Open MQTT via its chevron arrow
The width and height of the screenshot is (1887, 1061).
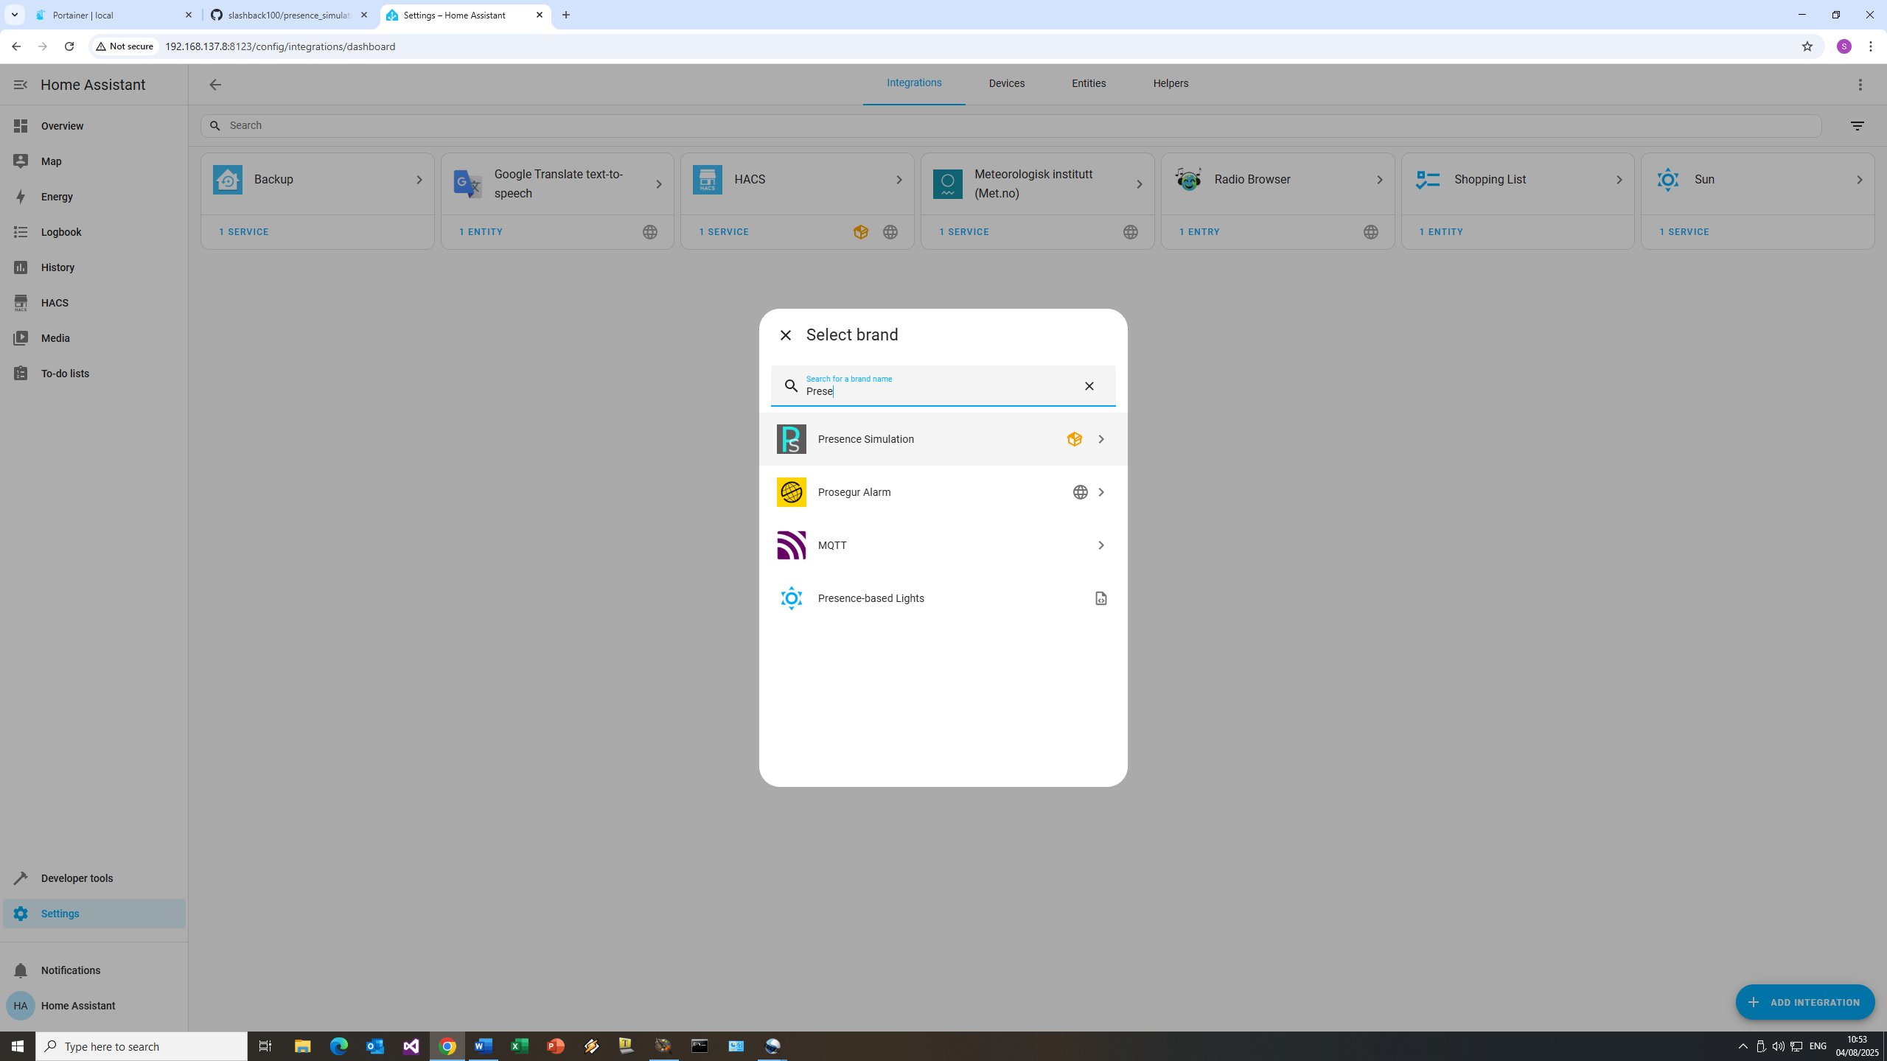[x=1101, y=545]
